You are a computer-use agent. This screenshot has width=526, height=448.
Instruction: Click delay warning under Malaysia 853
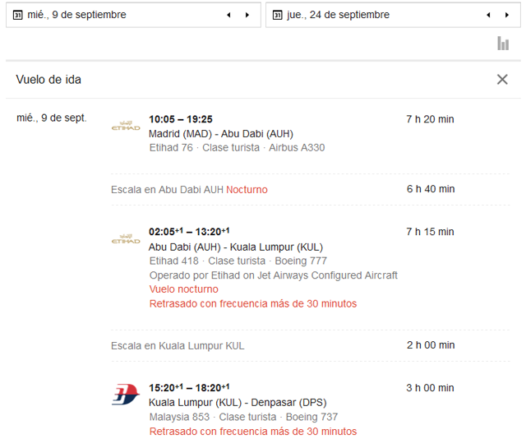point(252,431)
